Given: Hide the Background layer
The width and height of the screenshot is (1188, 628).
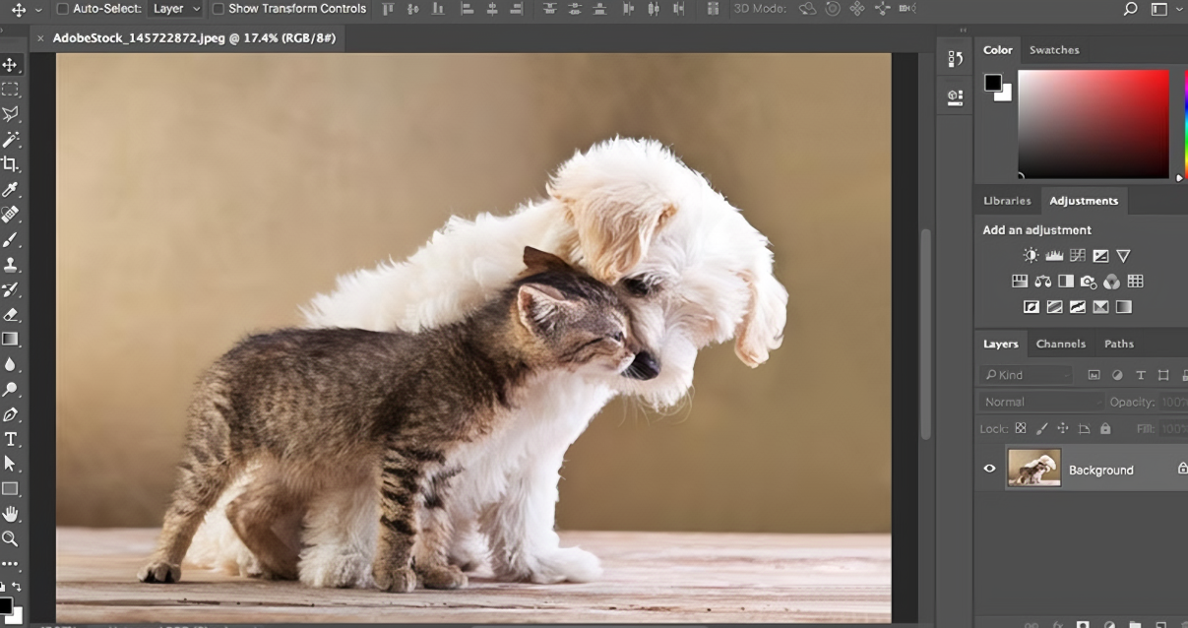Looking at the screenshot, I should 990,469.
